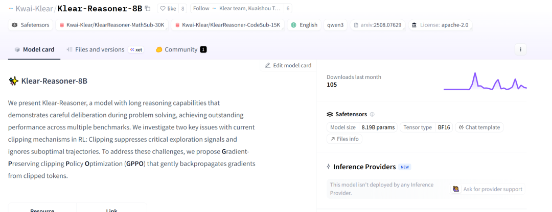
Task: Click the Safetensors info icon
Action: click(x=372, y=115)
